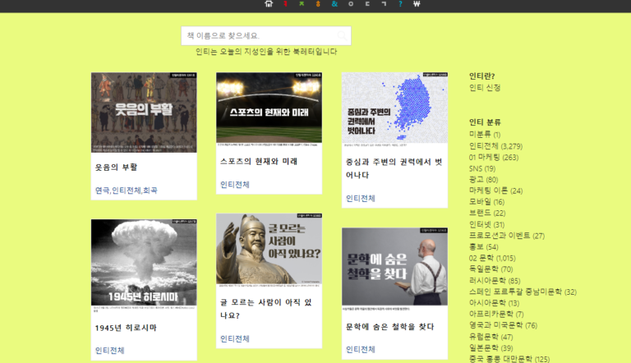Select the 브랜드 (22) category
Screen dimensions: 631x363
(487, 213)
